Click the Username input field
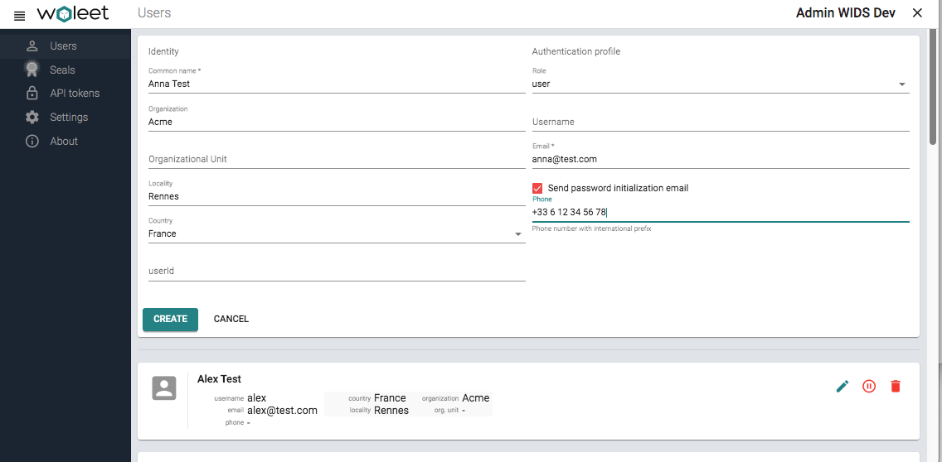The height and width of the screenshot is (462, 942). 720,122
